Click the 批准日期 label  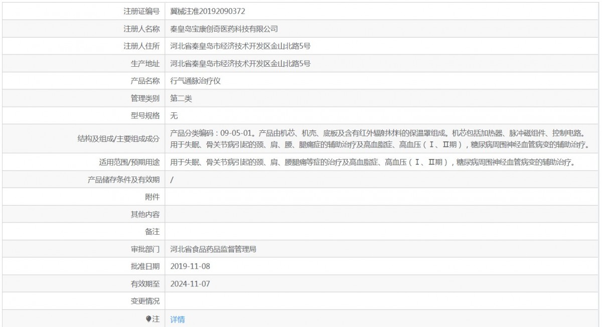tap(145, 266)
